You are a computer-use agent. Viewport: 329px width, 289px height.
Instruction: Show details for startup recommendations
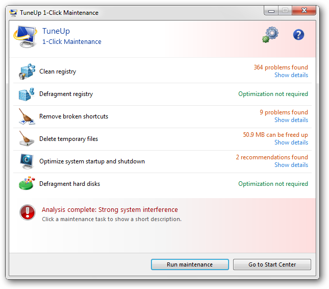pyautogui.click(x=291, y=165)
